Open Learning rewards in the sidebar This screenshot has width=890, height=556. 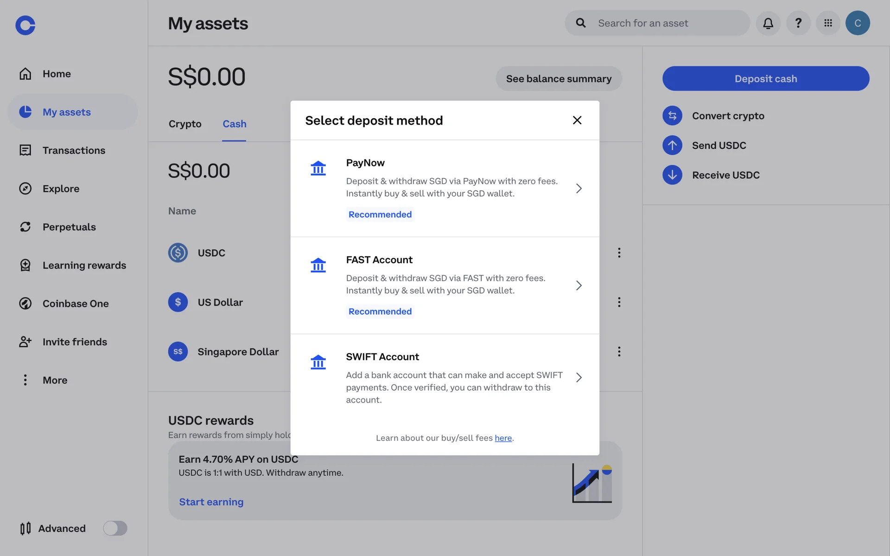pyautogui.click(x=84, y=265)
